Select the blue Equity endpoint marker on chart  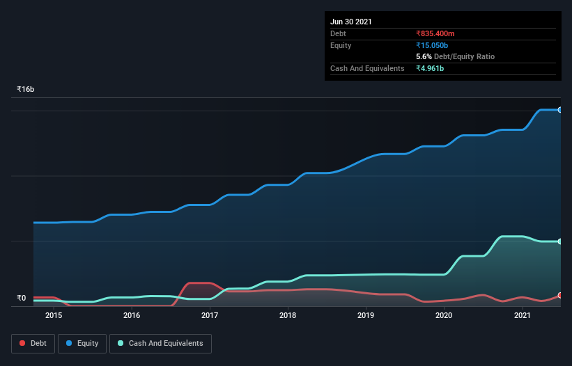[560, 110]
